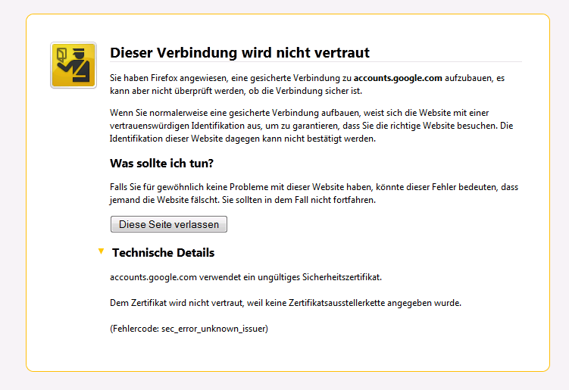This screenshot has width=569, height=390.
Task: Click the paragraph starting 'Wenn Sie normalerweise'
Action: click(x=311, y=126)
